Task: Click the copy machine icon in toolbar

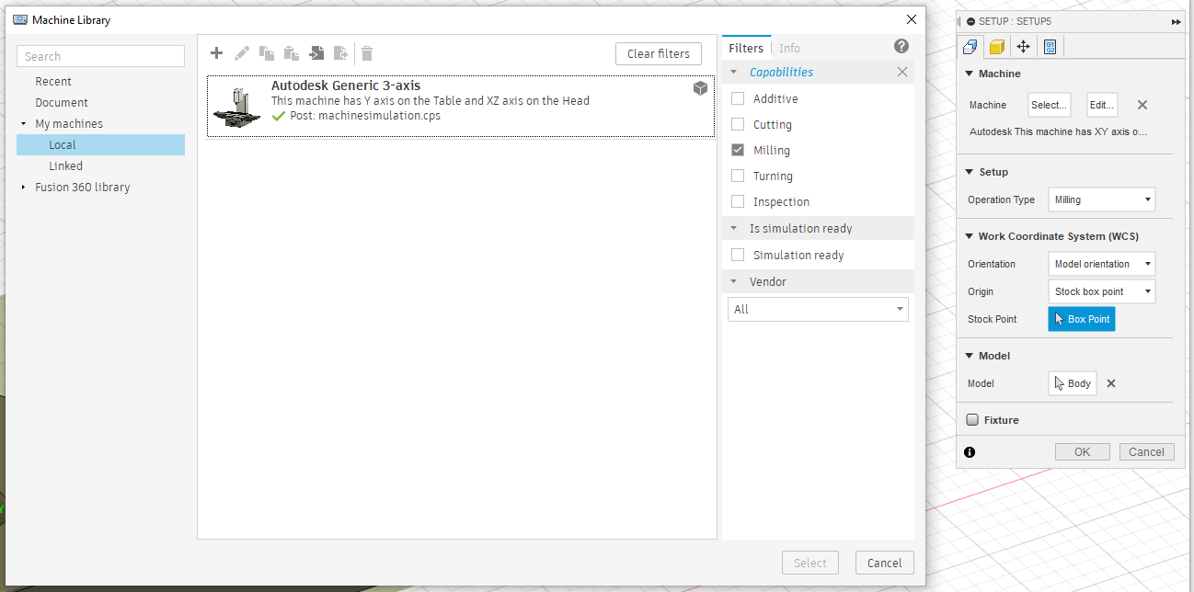Action: coord(267,53)
